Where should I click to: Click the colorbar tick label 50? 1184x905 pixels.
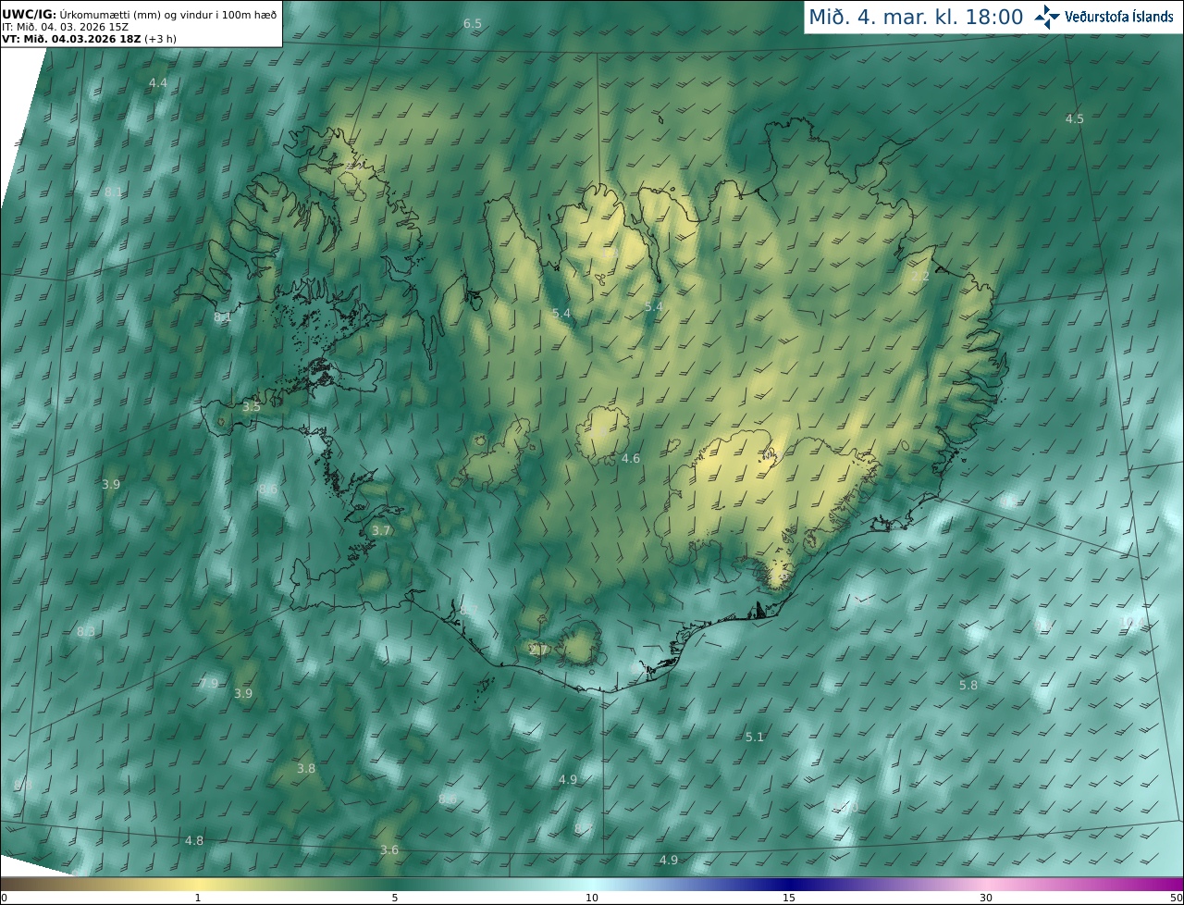click(x=1176, y=898)
